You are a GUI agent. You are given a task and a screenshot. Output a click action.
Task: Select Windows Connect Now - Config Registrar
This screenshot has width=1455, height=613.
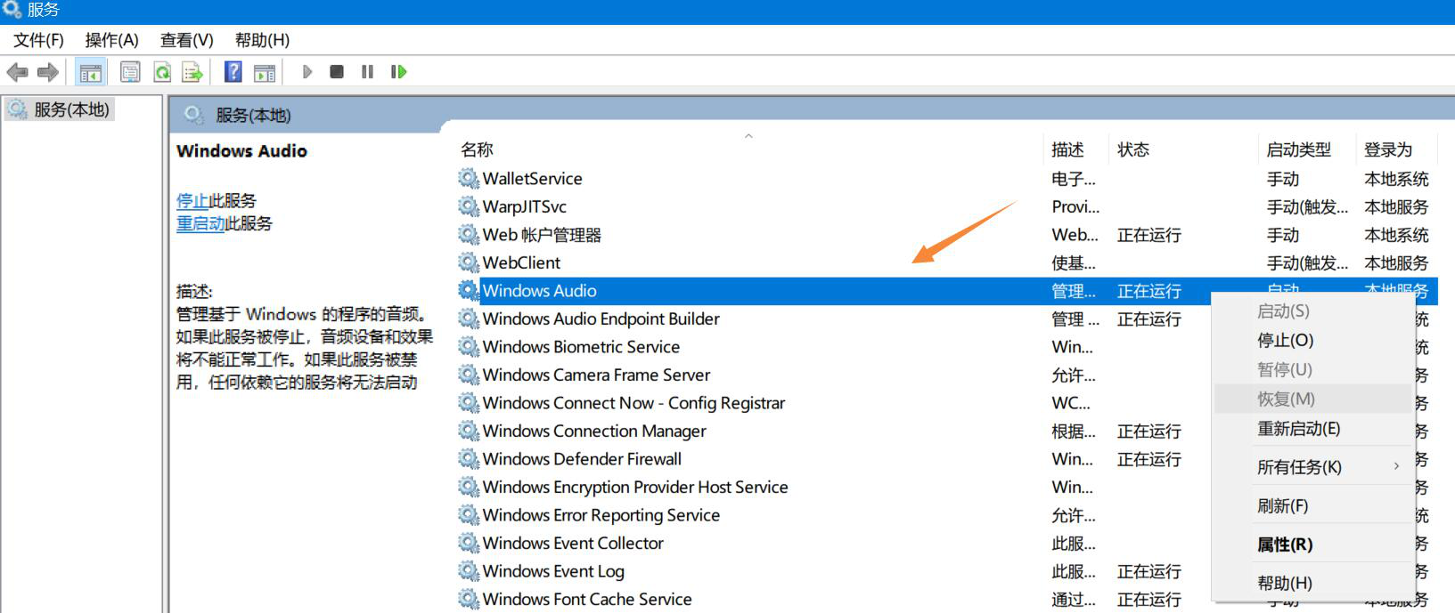tap(633, 403)
